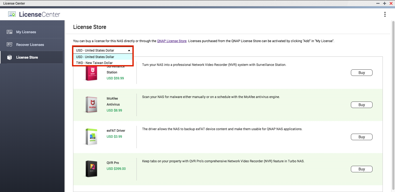The image size is (395, 192).
Task: Buy the QVR Pro license
Action: 362,169
